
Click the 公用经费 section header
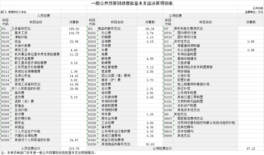175,16
